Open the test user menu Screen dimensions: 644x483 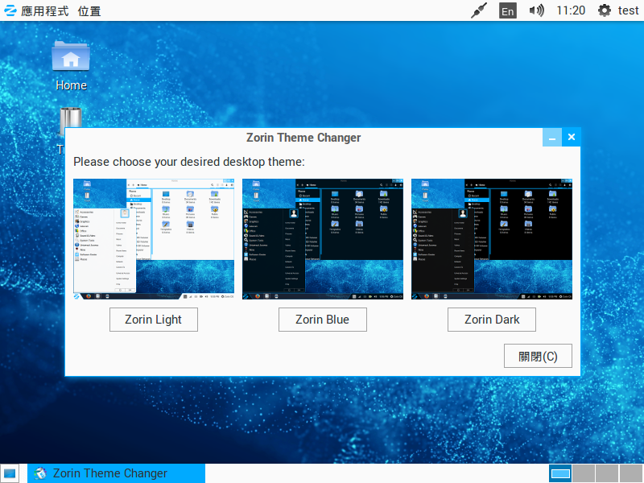pyautogui.click(x=628, y=10)
